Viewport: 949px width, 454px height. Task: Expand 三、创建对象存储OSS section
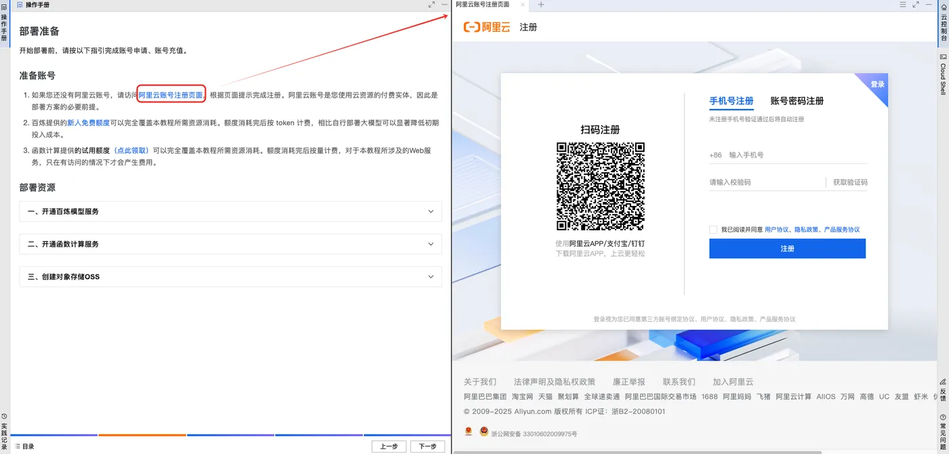point(230,276)
